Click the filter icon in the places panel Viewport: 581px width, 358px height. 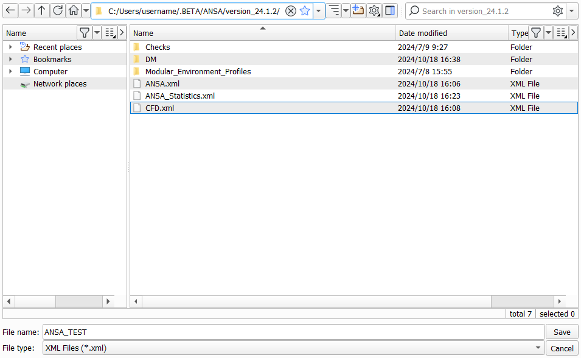click(85, 33)
